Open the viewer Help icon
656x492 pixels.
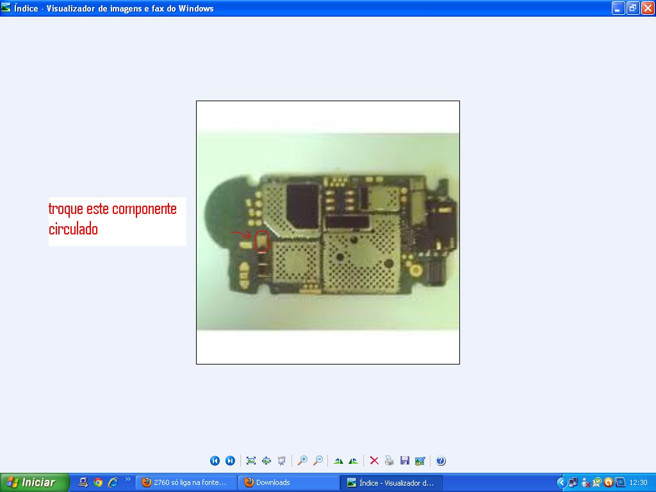[x=441, y=461]
